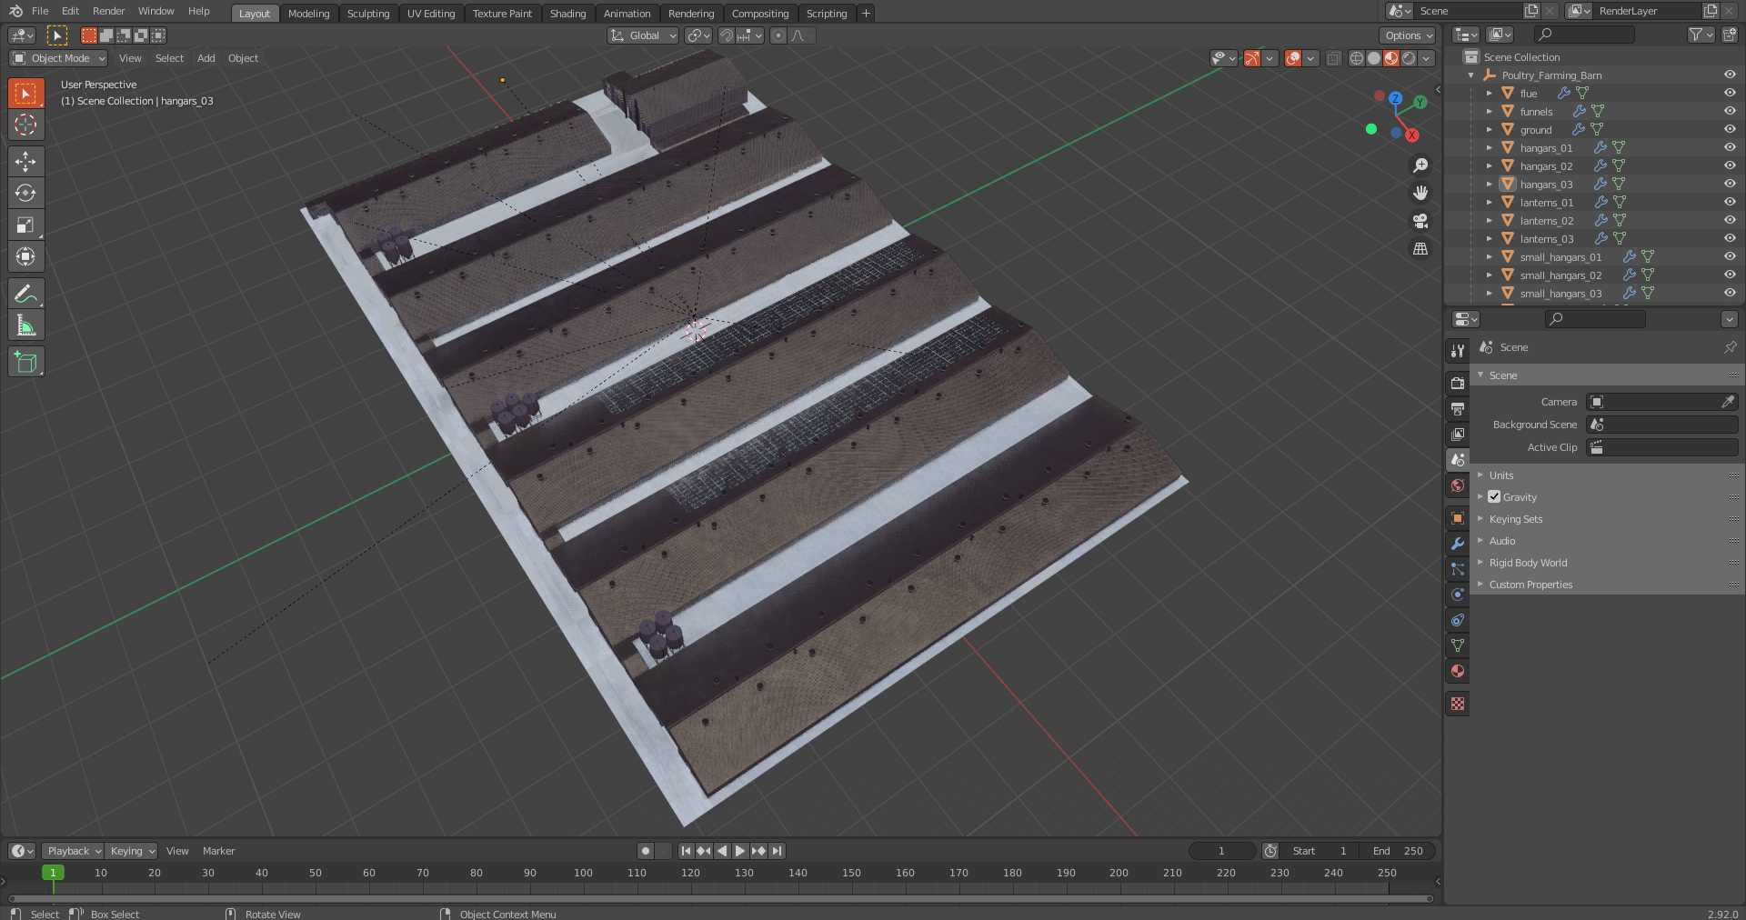Open the Object Constraints properties tab

[x=1458, y=620]
